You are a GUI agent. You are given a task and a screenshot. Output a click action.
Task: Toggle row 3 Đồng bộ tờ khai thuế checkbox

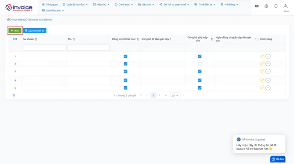125,71
